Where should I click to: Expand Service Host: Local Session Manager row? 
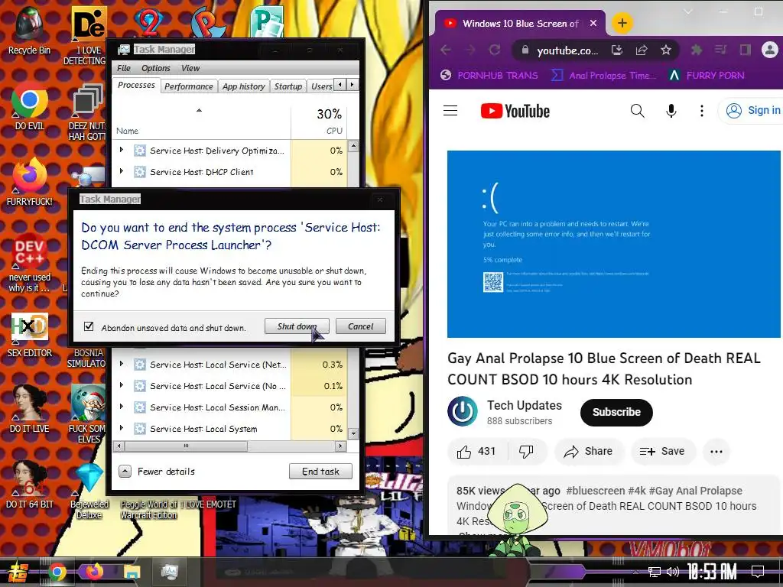(x=122, y=407)
